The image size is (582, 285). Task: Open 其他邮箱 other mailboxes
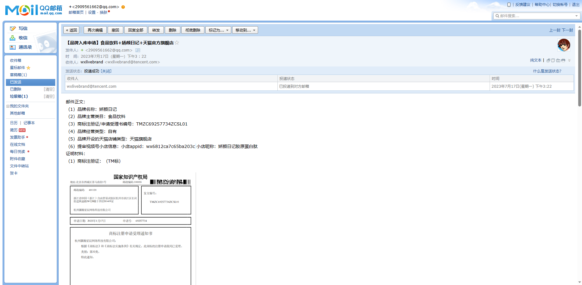[x=17, y=113]
